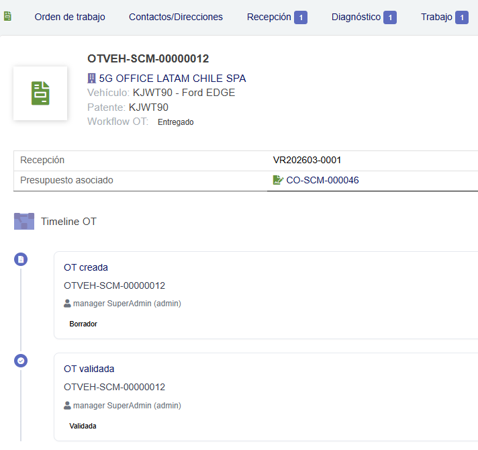Image resolution: width=478 pixels, height=450 pixels.
Task: Click the Borrador status badge
Action: click(83, 324)
